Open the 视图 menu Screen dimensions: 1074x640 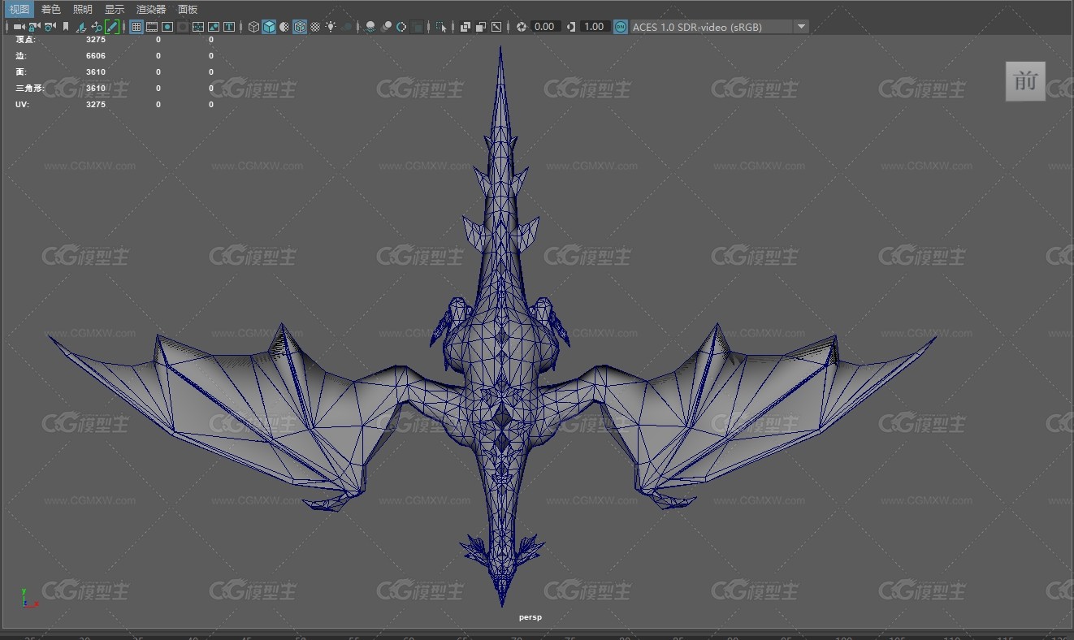coord(19,9)
